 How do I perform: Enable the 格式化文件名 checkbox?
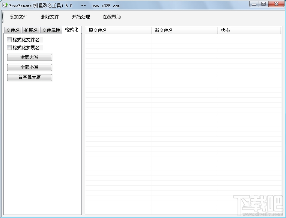click(9, 39)
